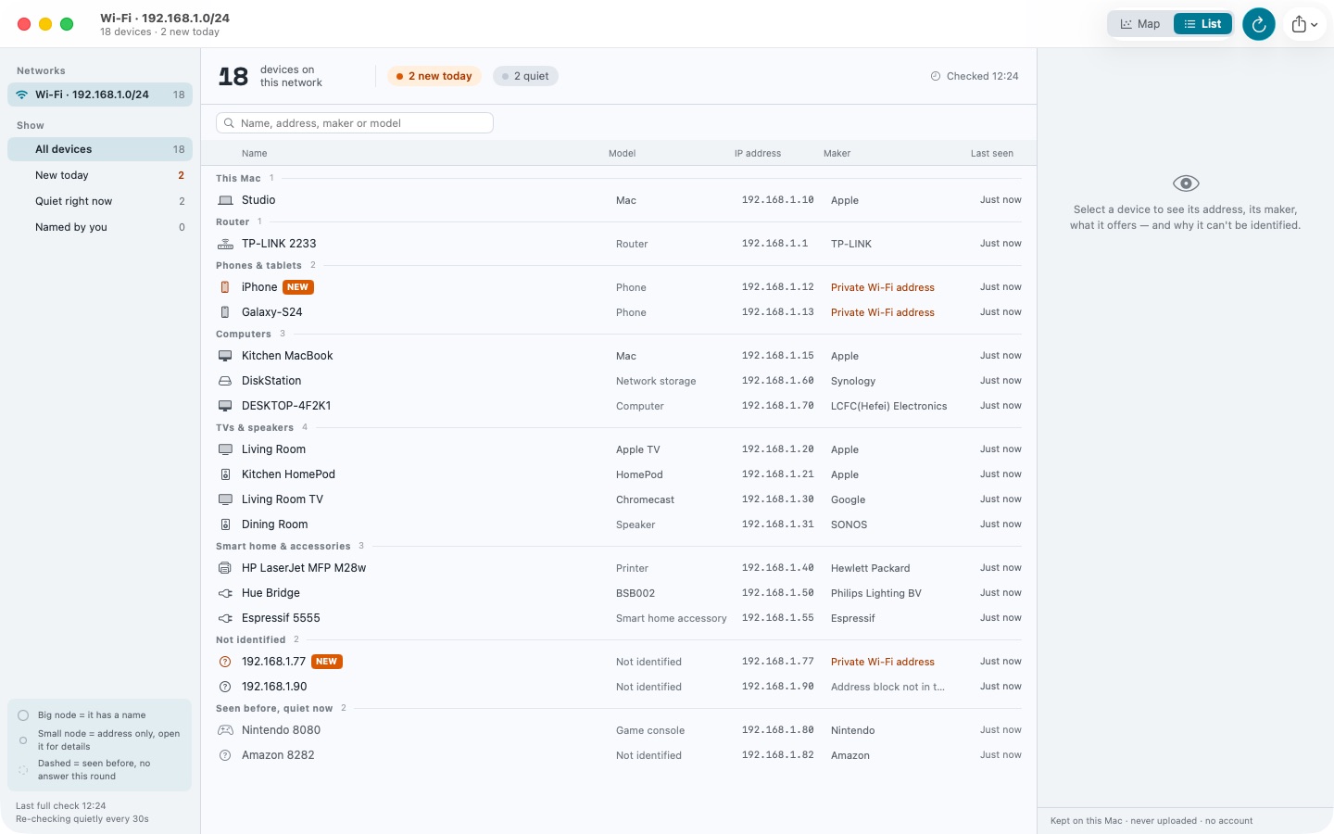Click the Studio Mac laptop icon
This screenshot has height=834, width=1334.
(225, 200)
